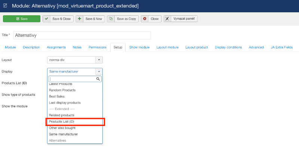The width and height of the screenshot is (299, 148).
Task: Switch to Display conditions tab
Action: pyautogui.click(x=228, y=47)
